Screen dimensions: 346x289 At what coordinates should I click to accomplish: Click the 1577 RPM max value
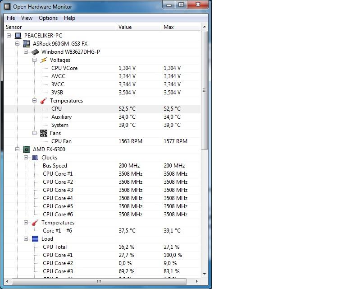point(175,141)
